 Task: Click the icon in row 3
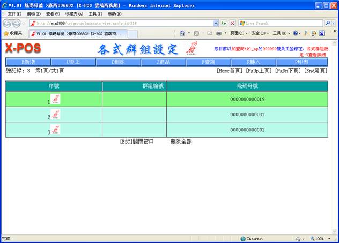point(55,130)
